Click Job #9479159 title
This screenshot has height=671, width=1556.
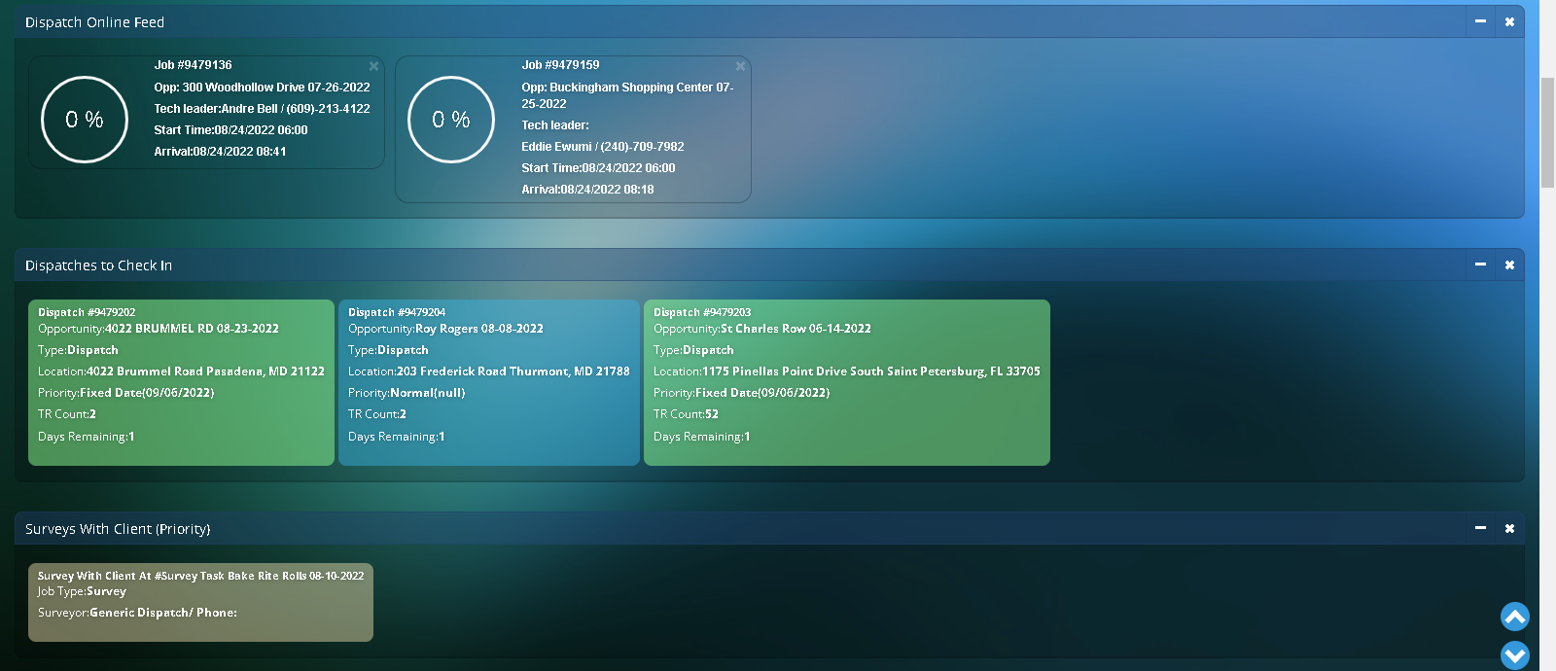click(560, 65)
